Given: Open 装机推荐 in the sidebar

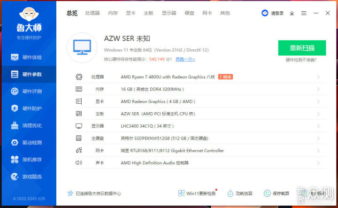Looking at the screenshot, I should pos(29,160).
